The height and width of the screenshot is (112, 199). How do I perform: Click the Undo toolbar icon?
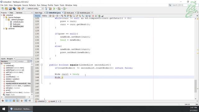click(x=19, y=9)
